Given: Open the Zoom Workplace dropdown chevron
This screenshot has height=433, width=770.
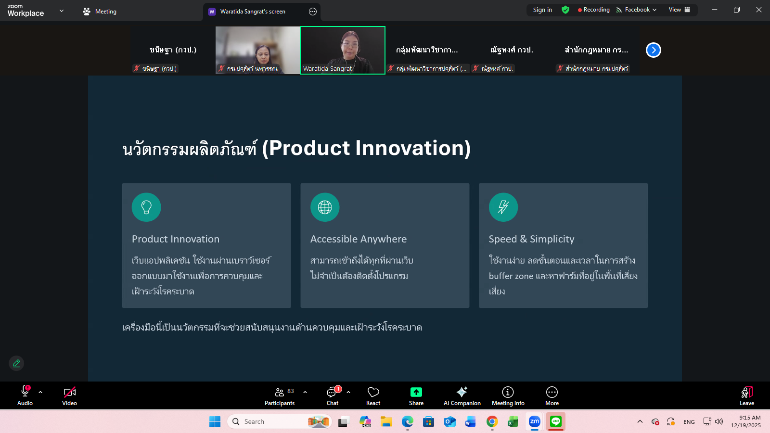Looking at the screenshot, I should (x=62, y=11).
